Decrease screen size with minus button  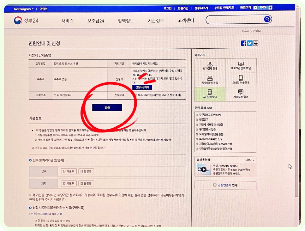coord(255,8)
